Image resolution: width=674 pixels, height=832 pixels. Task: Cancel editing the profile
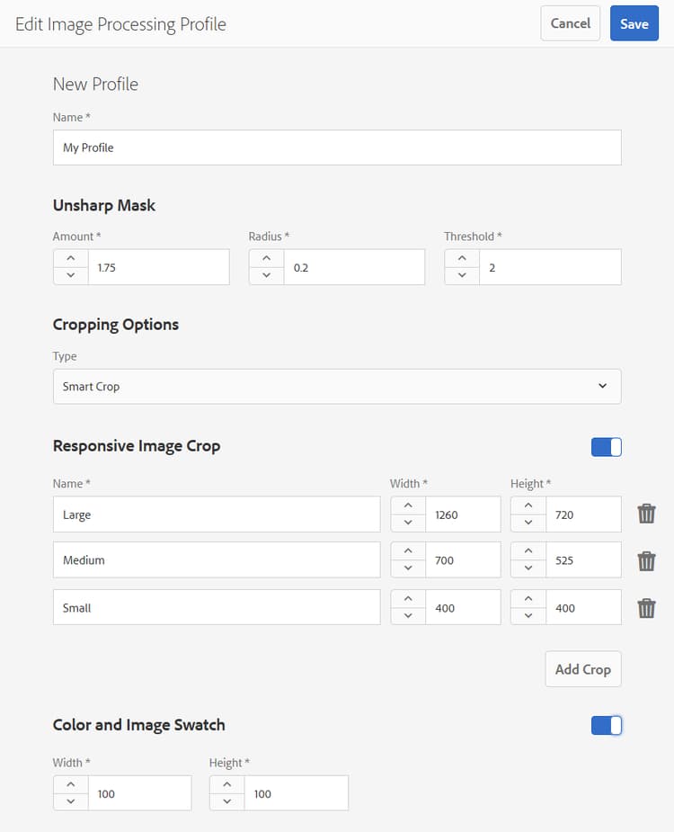tap(570, 23)
